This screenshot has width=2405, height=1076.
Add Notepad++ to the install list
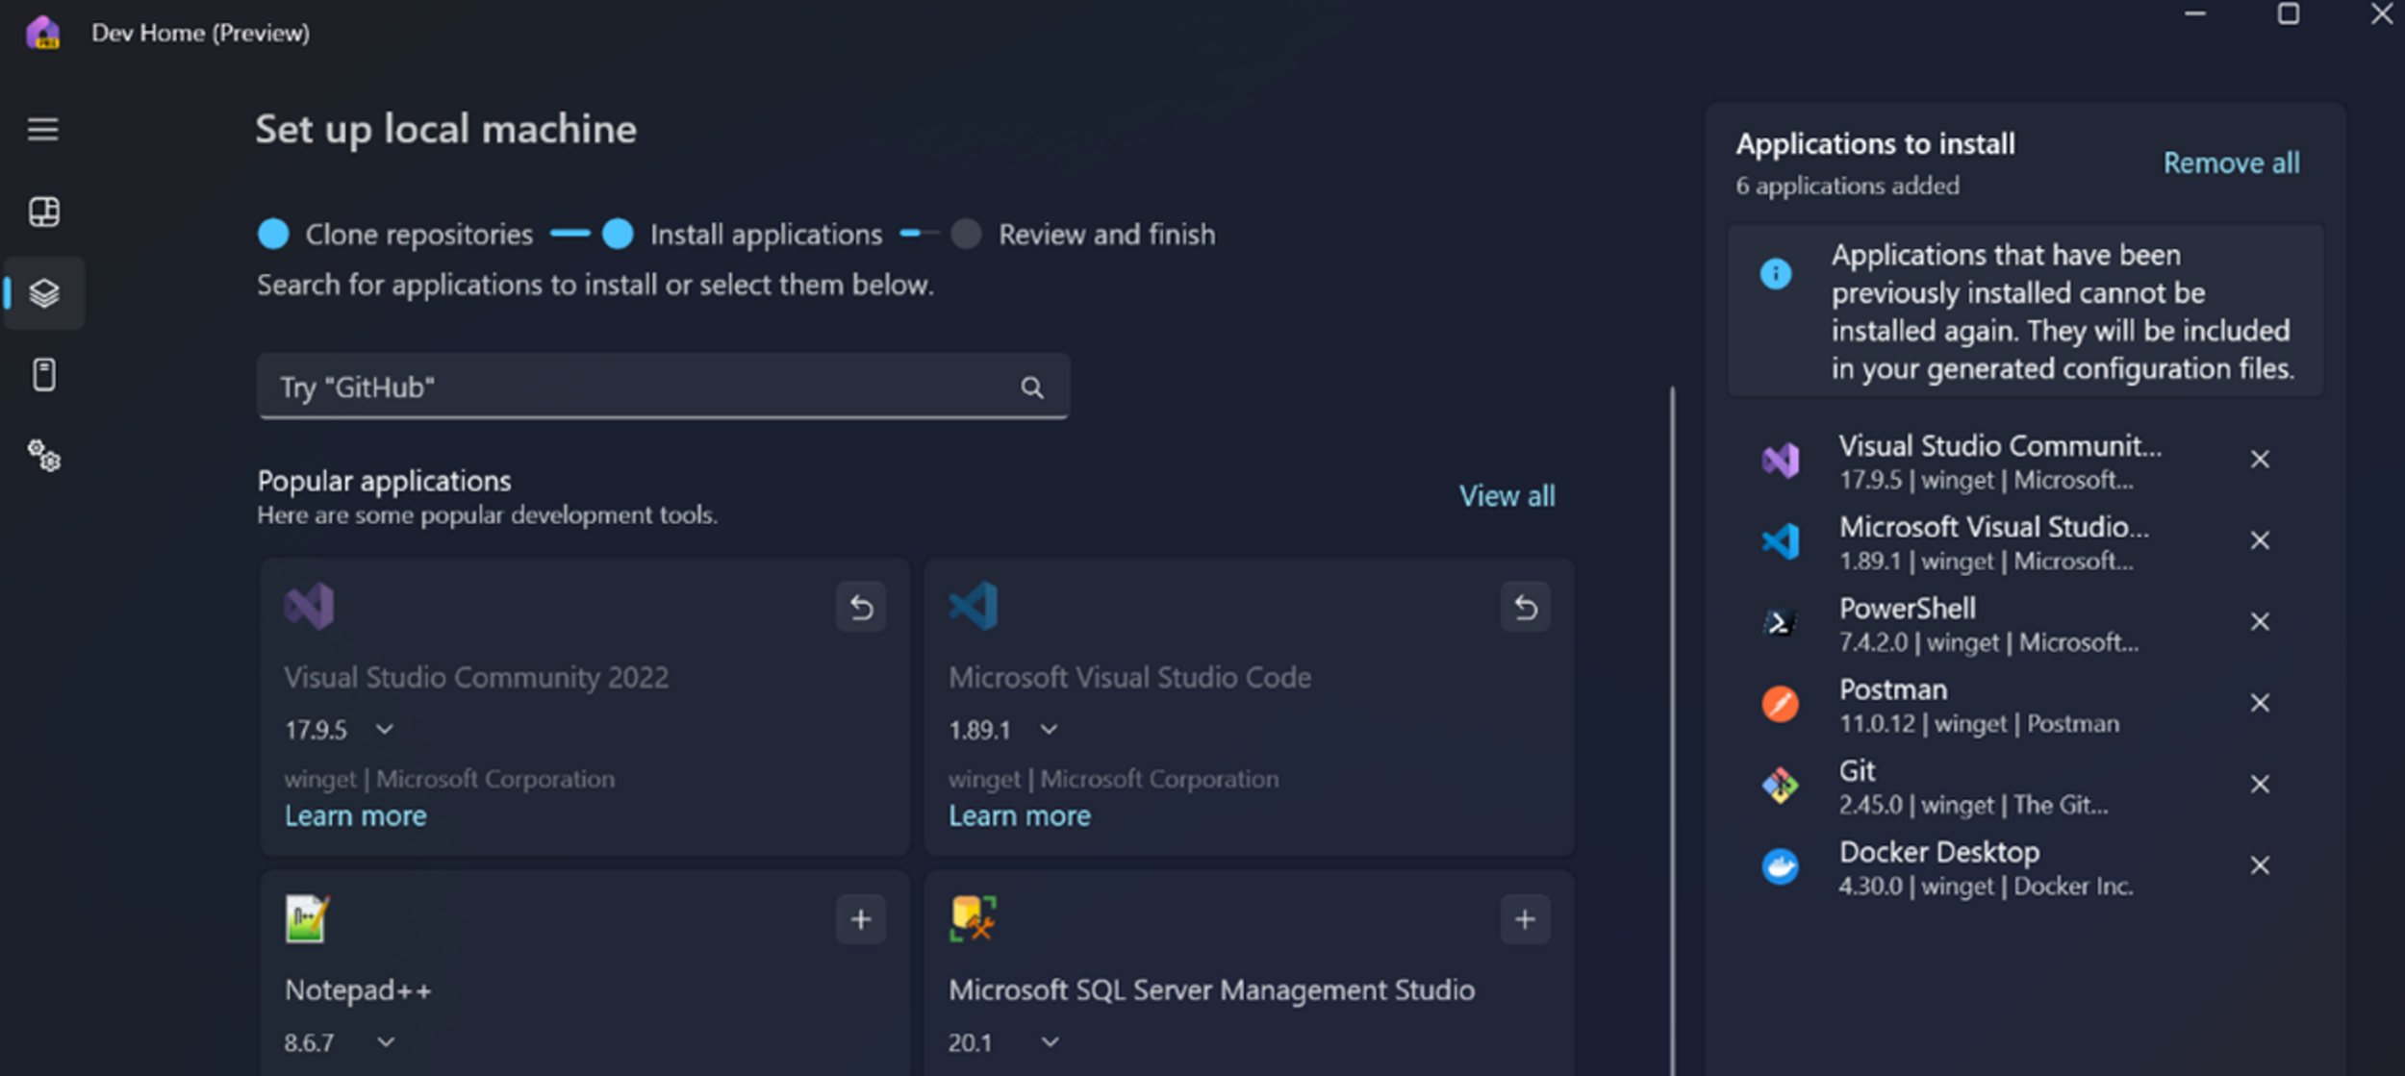861,918
